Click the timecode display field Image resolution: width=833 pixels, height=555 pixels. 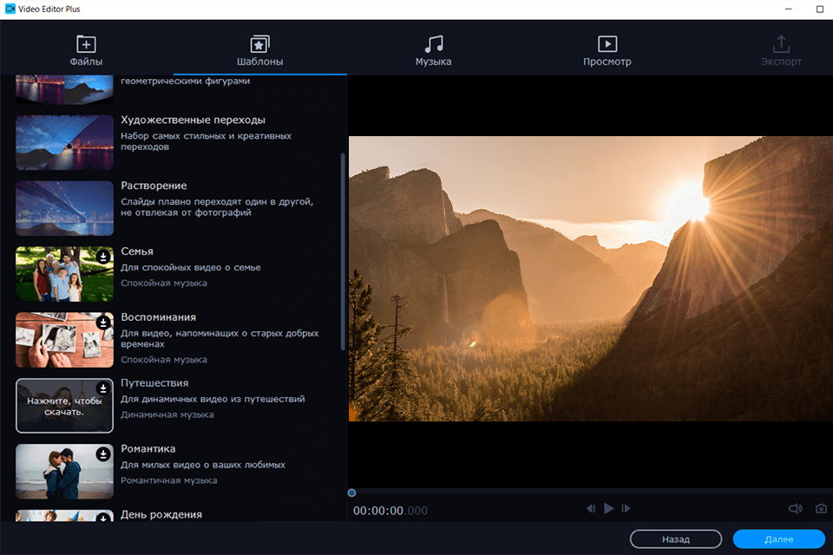click(390, 511)
